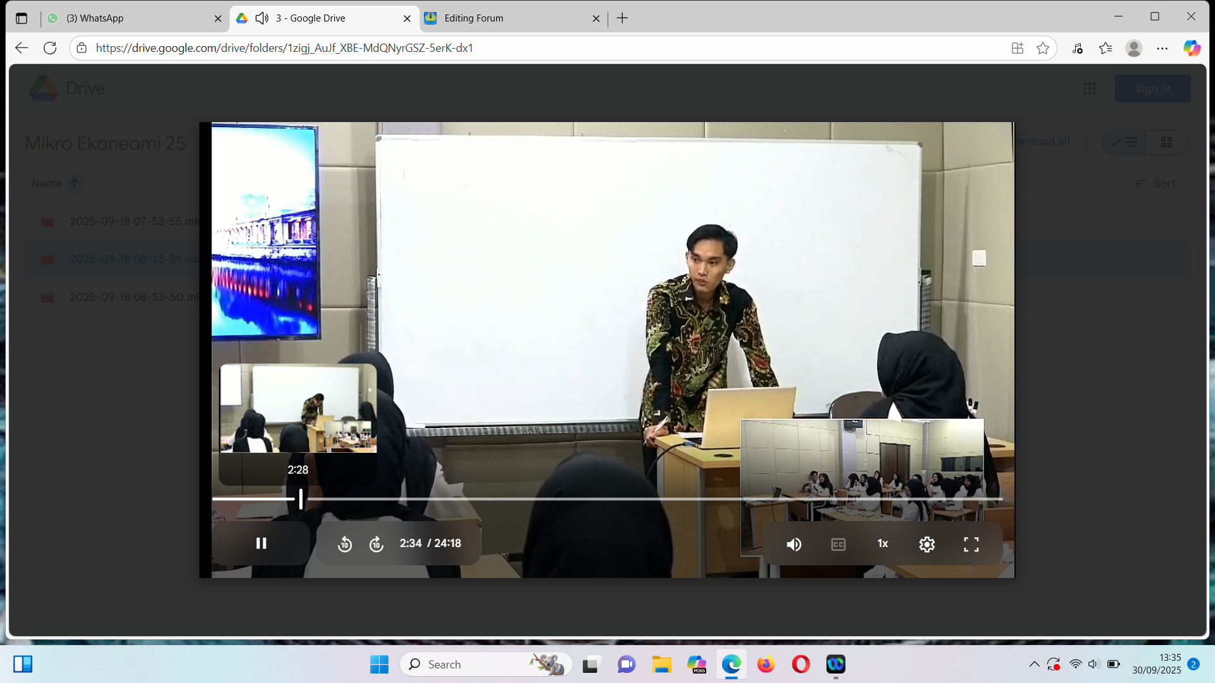This screenshot has width=1215, height=683.
Task: Enter fullscreen video mode
Action: pyautogui.click(x=971, y=544)
